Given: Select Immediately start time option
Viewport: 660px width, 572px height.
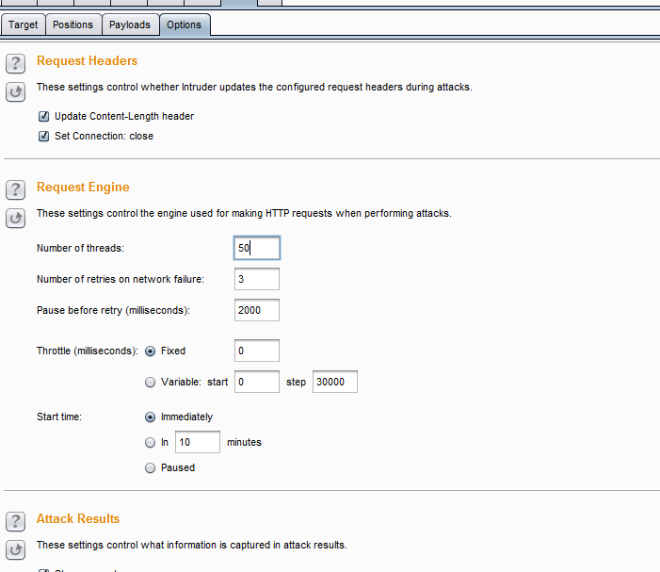Looking at the screenshot, I should tap(150, 417).
